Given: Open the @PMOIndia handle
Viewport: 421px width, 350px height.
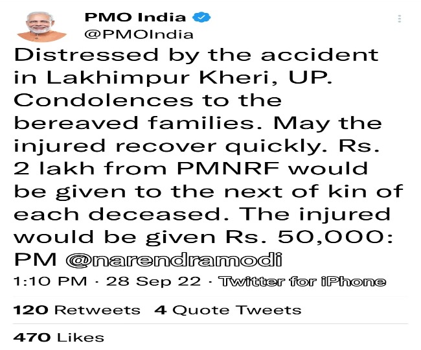Looking at the screenshot, I should [139, 34].
